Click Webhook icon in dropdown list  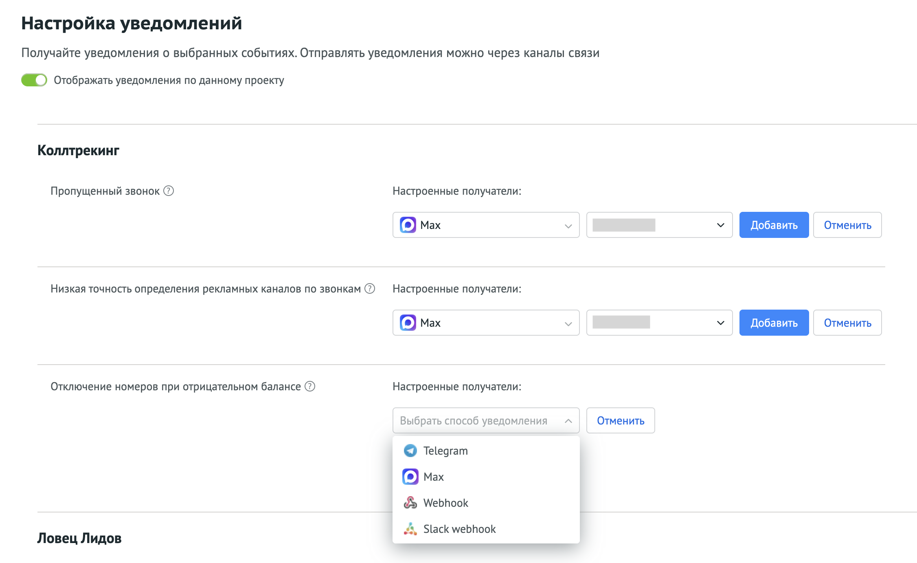pyautogui.click(x=410, y=503)
